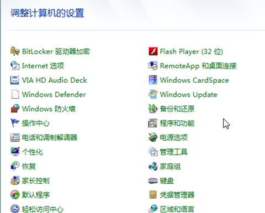Open the 备份和还原 link
Image resolution: width=265 pixels, height=213 pixels.
click(177, 109)
